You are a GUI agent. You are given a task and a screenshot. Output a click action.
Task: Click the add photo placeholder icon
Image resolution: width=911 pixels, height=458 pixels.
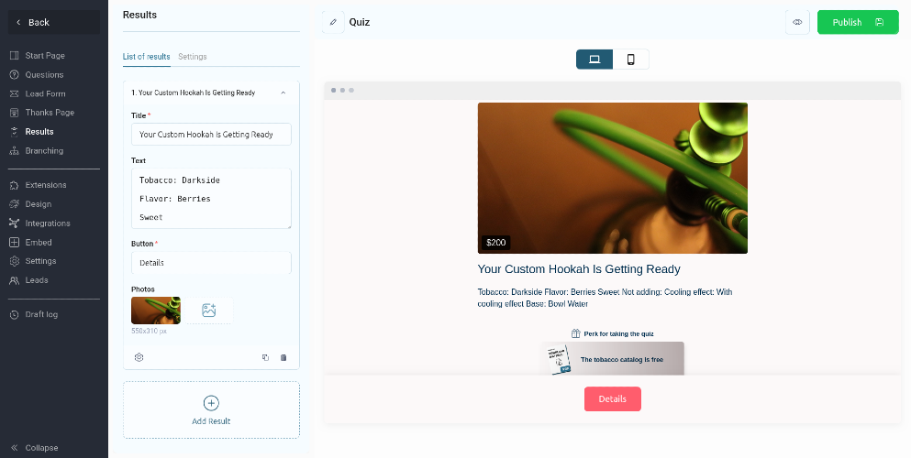pyautogui.click(x=208, y=311)
